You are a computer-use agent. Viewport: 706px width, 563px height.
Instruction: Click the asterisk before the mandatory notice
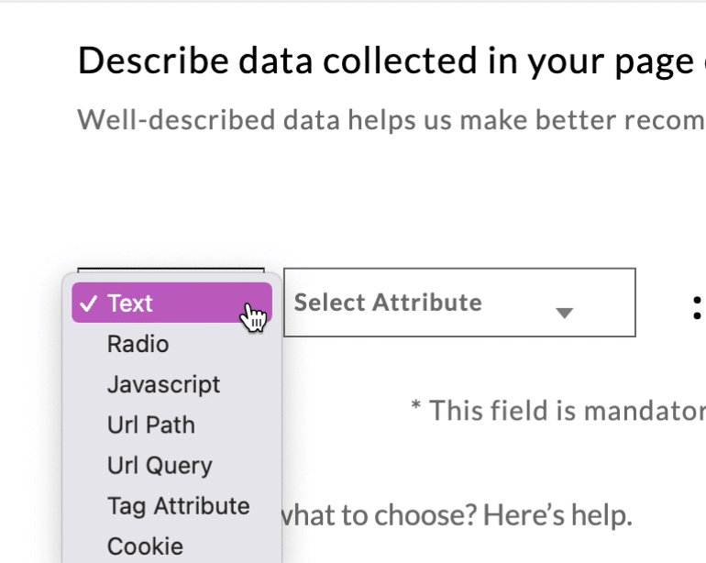(415, 407)
